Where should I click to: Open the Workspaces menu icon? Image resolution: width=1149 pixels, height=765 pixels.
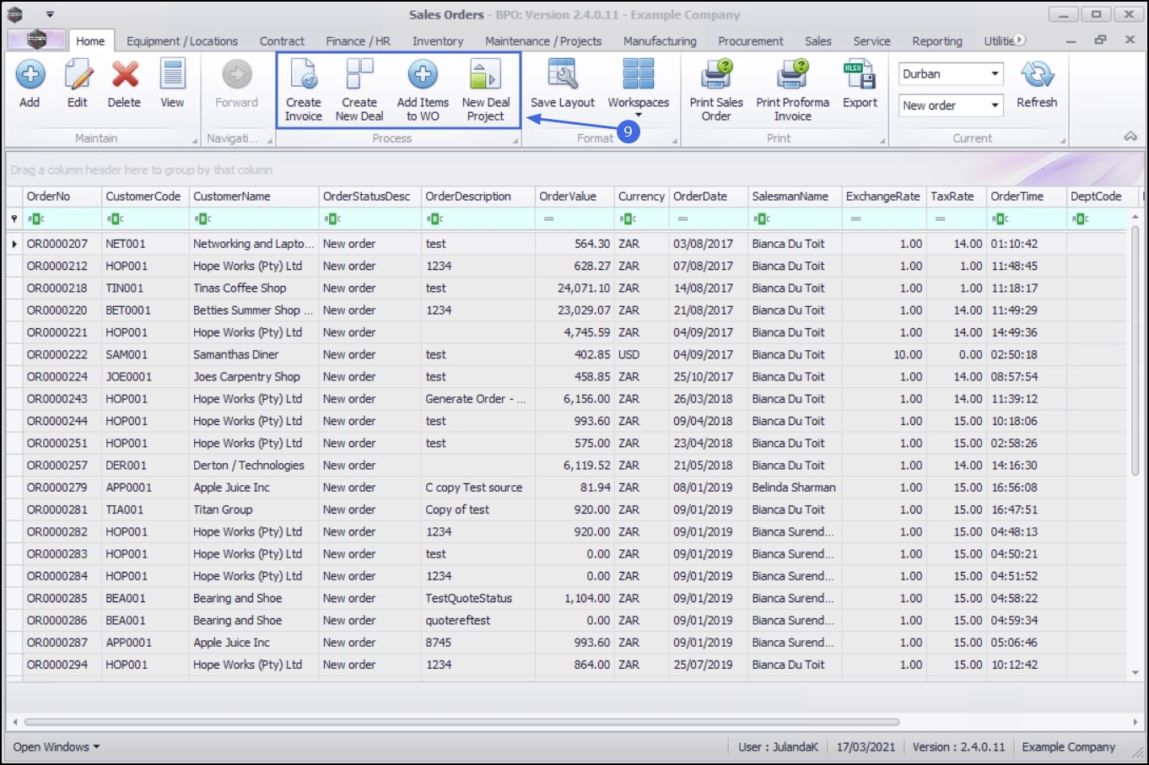[639, 75]
